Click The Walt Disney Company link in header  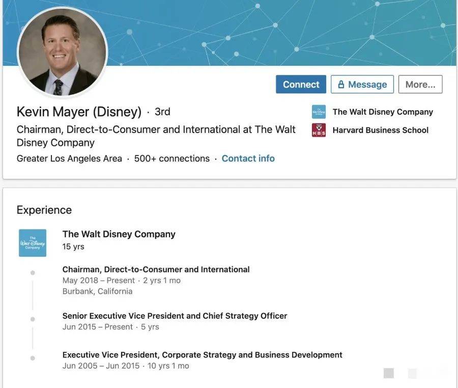[383, 112]
